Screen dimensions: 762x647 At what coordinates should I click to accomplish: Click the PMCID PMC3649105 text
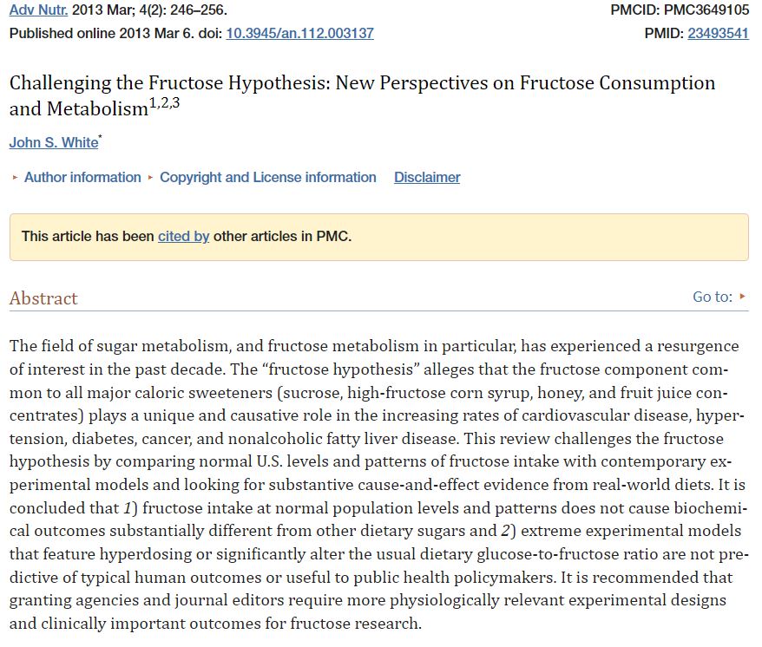point(680,10)
